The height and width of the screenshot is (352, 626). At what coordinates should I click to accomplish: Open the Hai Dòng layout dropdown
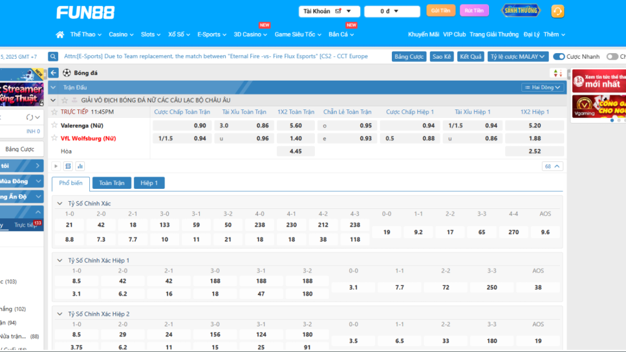(542, 87)
